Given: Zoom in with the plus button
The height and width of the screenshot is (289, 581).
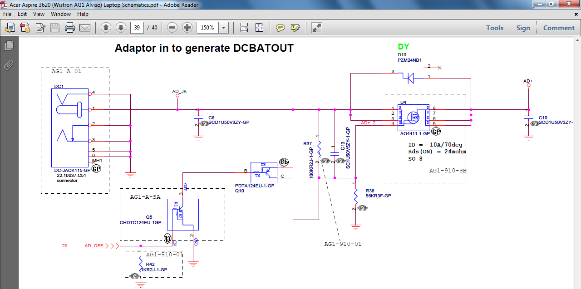Looking at the screenshot, I should click(187, 28).
